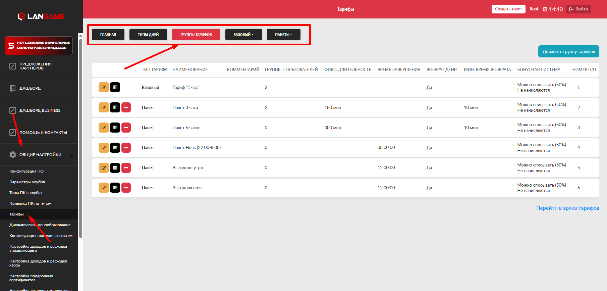Switch to the Типы дней tab
The width and height of the screenshot is (607, 291).
click(148, 35)
